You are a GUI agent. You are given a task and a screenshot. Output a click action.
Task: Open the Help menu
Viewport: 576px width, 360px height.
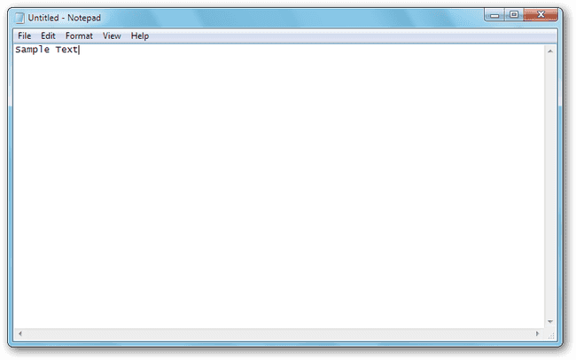pyautogui.click(x=140, y=36)
